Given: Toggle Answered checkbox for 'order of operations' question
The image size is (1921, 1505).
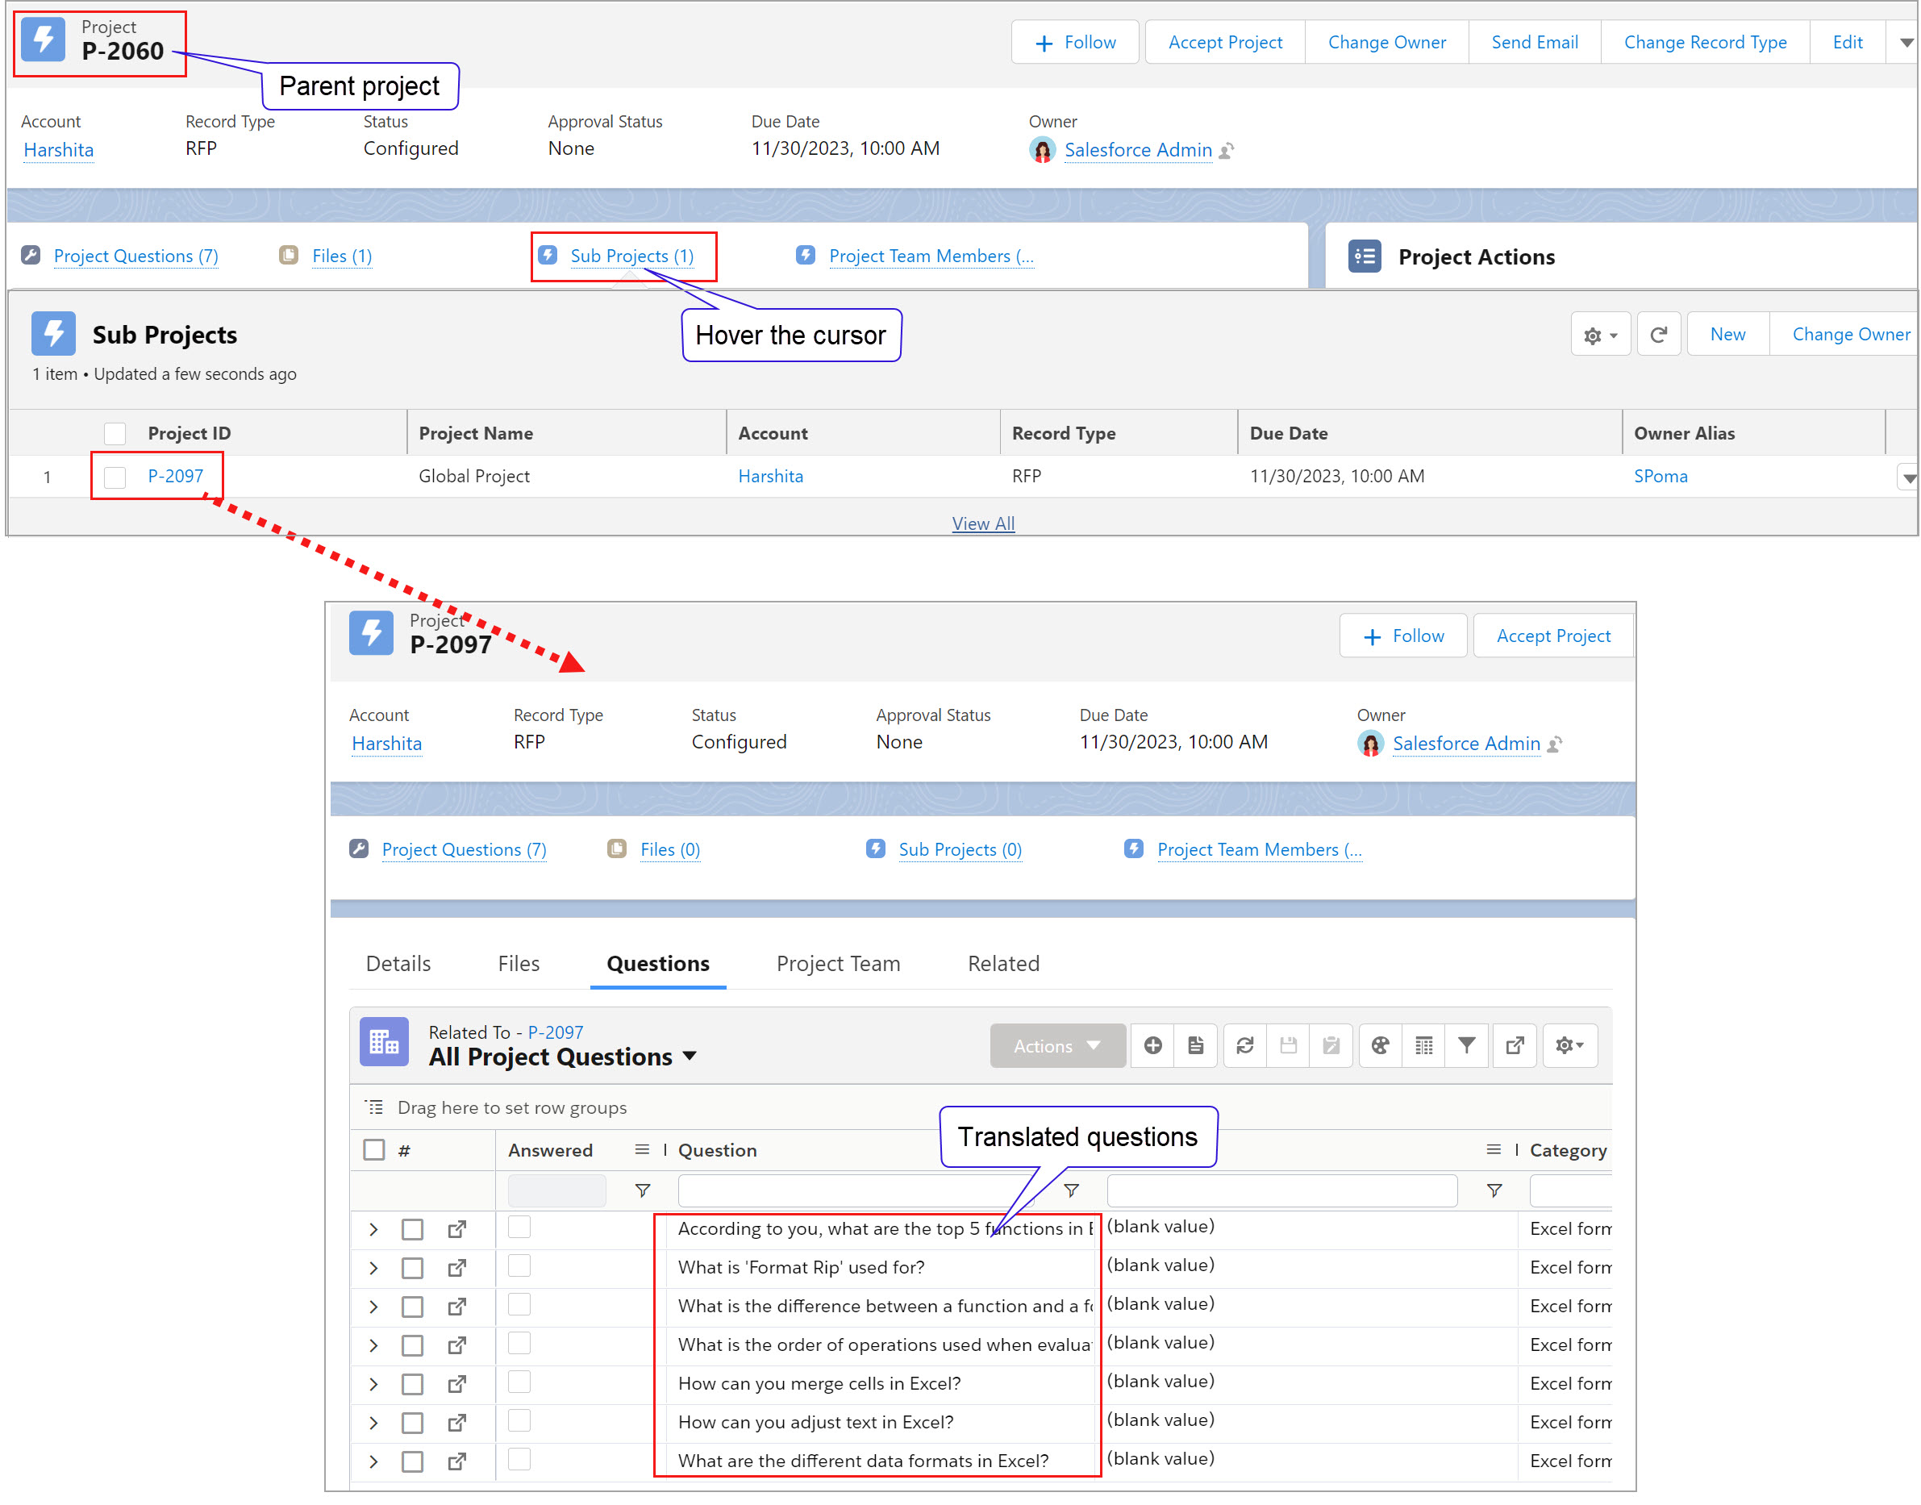Looking at the screenshot, I should (x=519, y=1344).
